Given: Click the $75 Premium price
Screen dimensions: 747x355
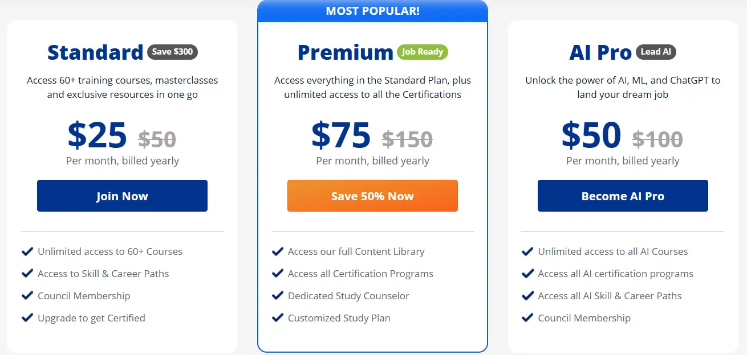Looking at the screenshot, I should pyautogui.click(x=341, y=135).
